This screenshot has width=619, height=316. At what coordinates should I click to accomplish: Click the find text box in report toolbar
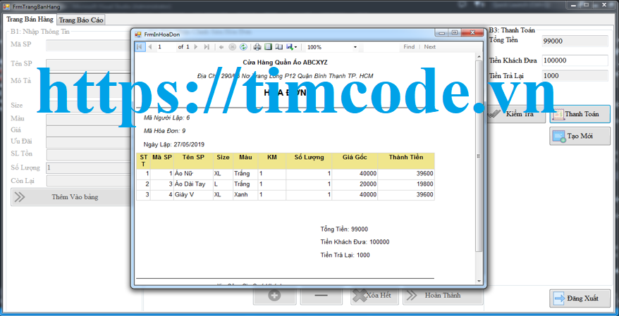point(381,47)
